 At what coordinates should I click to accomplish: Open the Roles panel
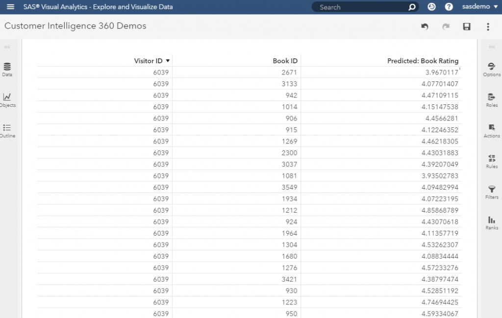pos(491,99)
